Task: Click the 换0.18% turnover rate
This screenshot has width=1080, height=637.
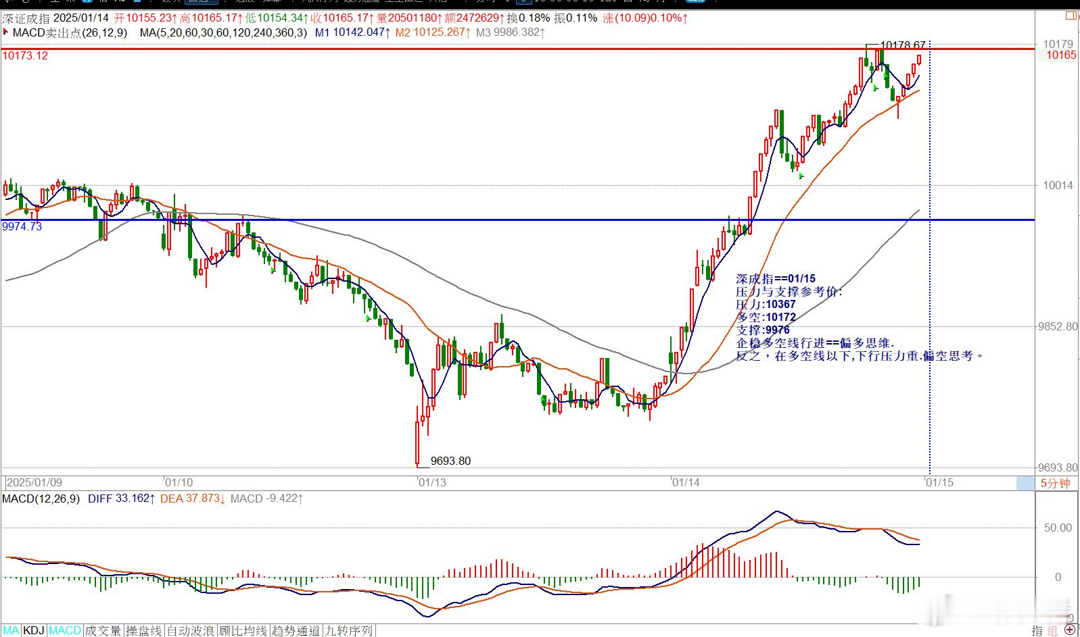Action: 529,18
